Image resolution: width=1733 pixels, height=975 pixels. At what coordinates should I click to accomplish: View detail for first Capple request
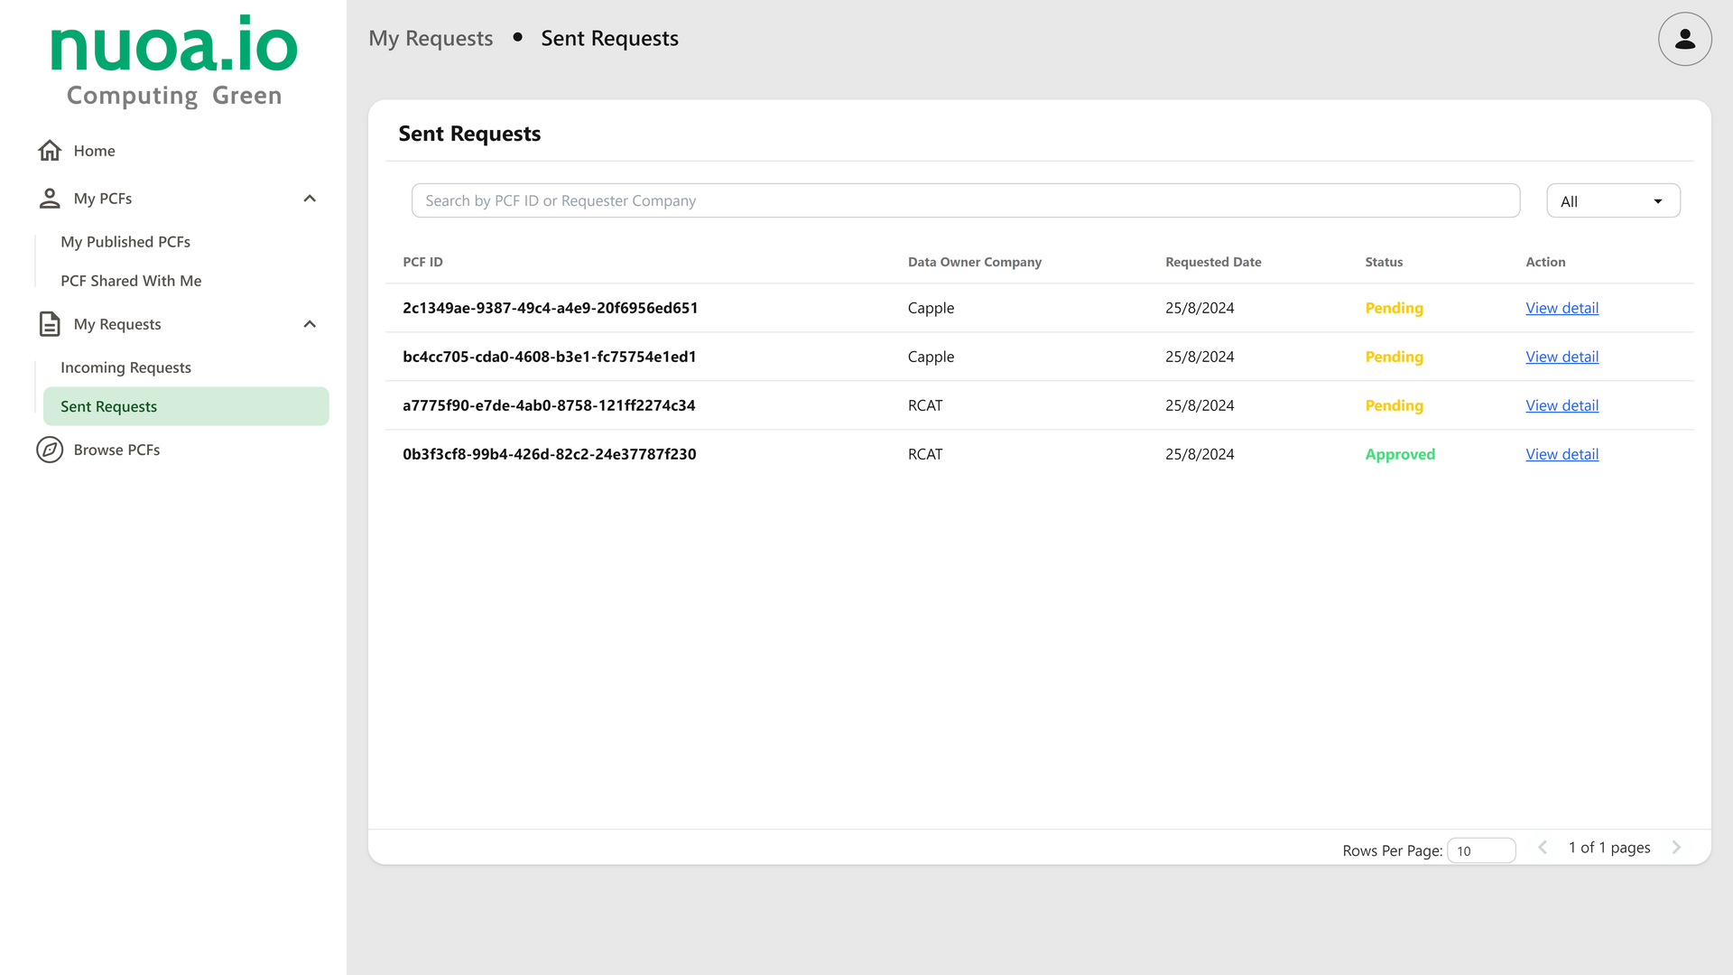tap(1562, 308)
